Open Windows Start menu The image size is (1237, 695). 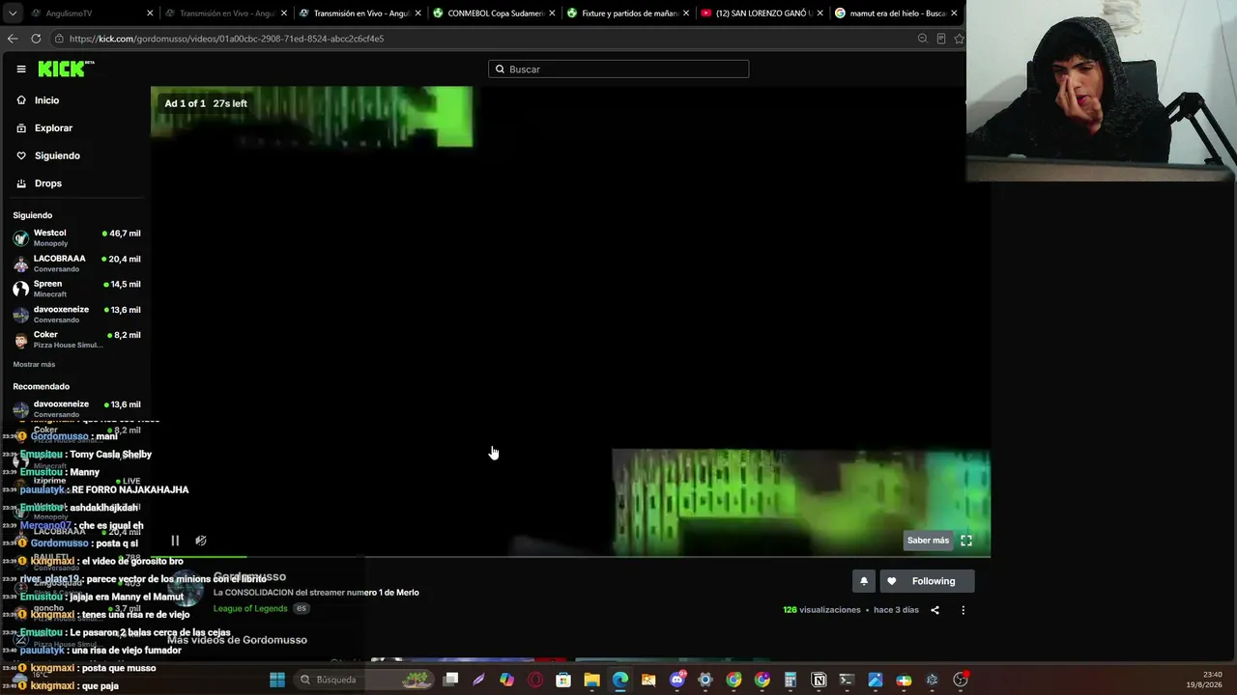(x=277, y=680)
